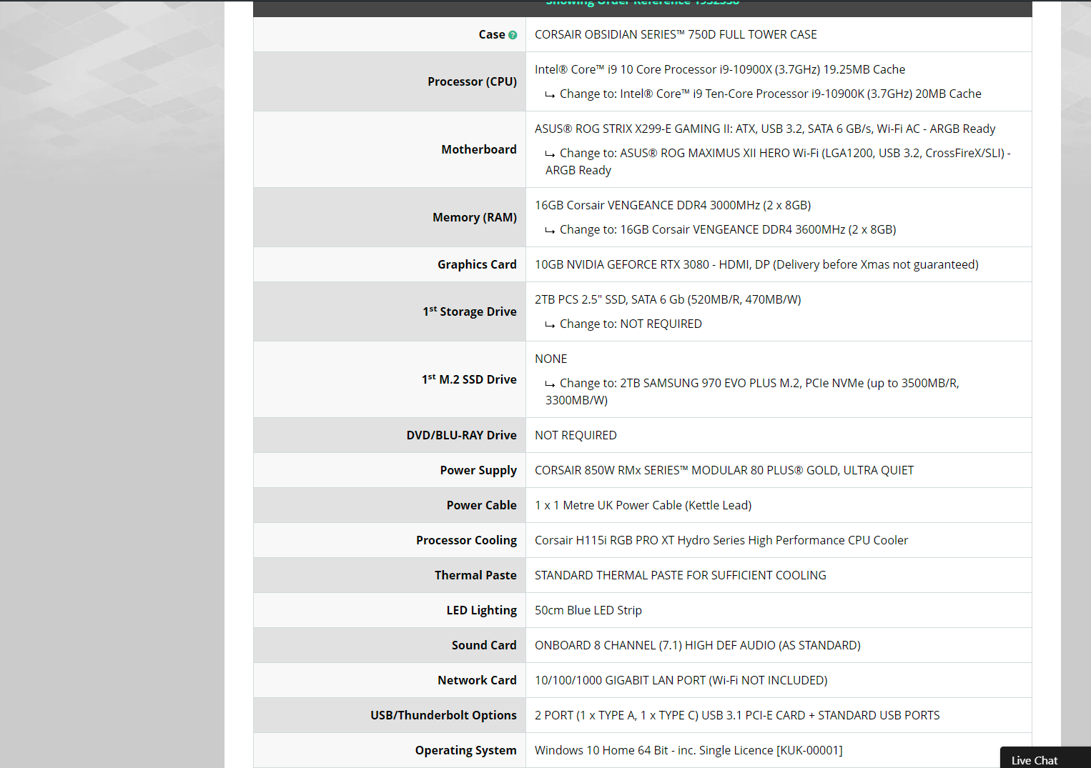Click 16GB Corsair VENGEANCE DDR4 3000MHz text
The height and width of the screenshot is (768, 1091).
coord(673,205)
